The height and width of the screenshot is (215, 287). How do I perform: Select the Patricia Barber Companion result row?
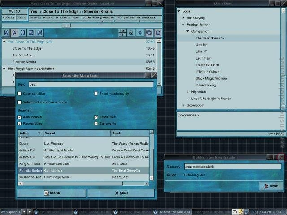[x=84, y=171]
